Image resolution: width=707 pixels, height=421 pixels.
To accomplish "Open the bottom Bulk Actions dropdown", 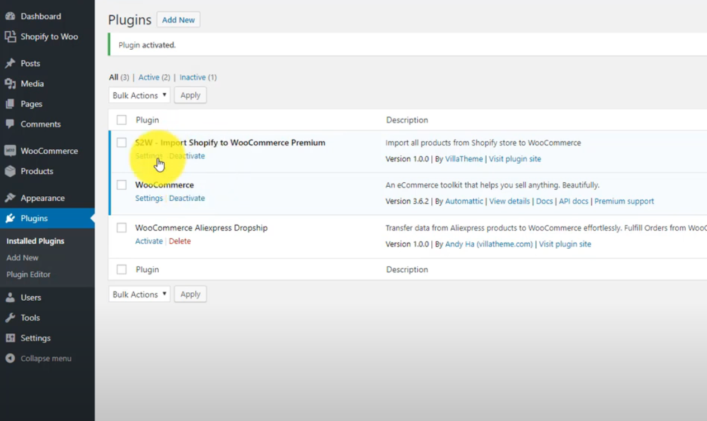I will [139, 294].
